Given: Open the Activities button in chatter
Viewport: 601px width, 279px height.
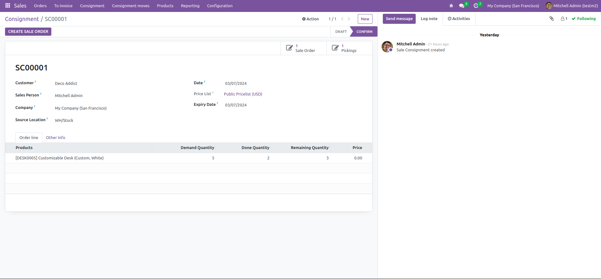Looking at the screenshot, I should point(459,19).
